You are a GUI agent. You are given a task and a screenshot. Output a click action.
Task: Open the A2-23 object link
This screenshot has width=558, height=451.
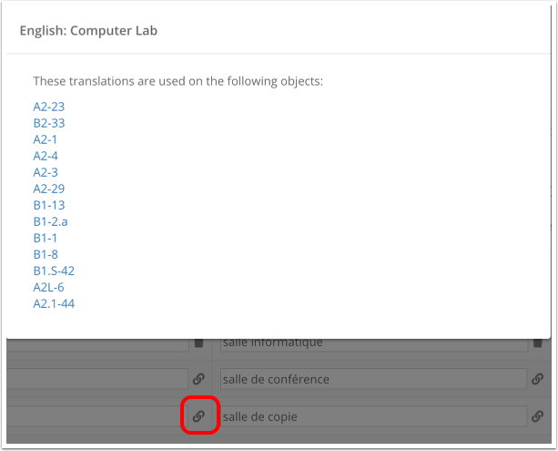(x=49, y=107)
